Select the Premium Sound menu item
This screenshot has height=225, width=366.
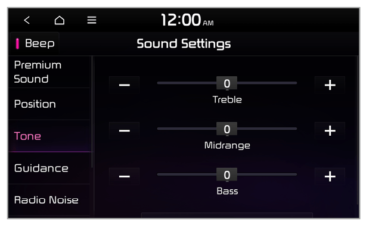coord(49,72)
